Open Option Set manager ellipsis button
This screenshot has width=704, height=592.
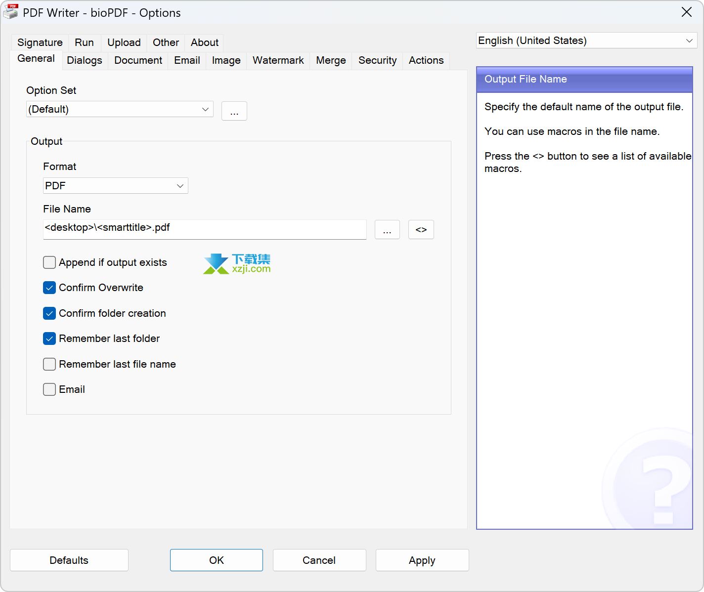click(234, 111)
